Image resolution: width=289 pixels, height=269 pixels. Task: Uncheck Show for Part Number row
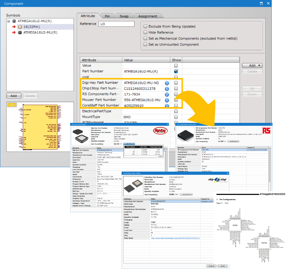point(176,71)
